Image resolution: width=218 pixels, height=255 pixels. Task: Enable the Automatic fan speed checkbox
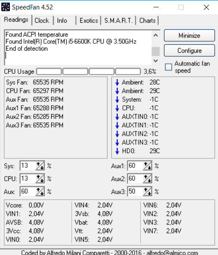(169, 67)
